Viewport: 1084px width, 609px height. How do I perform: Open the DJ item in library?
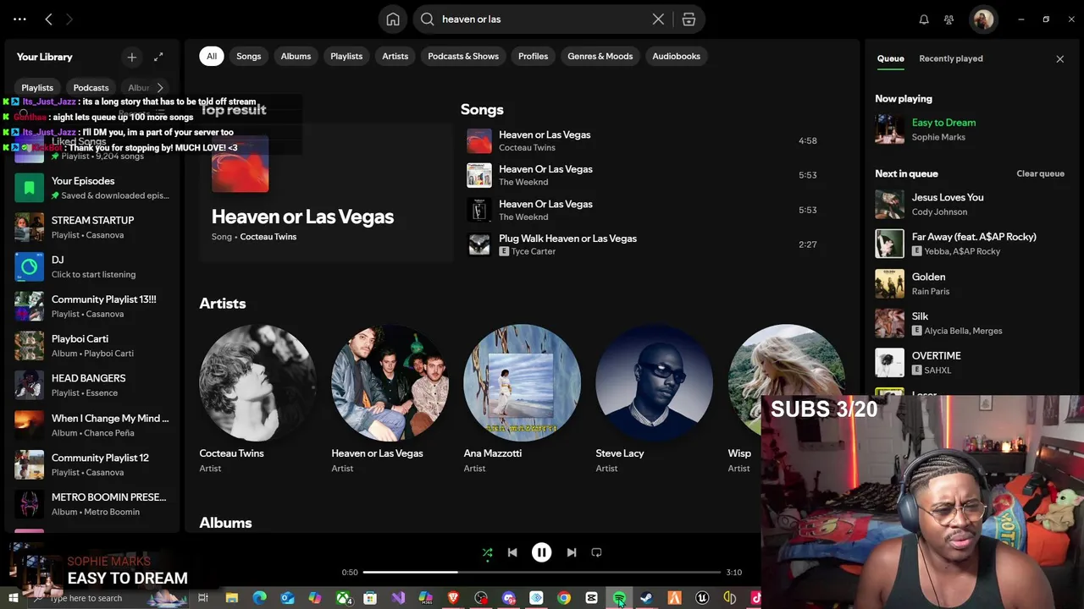92,266
